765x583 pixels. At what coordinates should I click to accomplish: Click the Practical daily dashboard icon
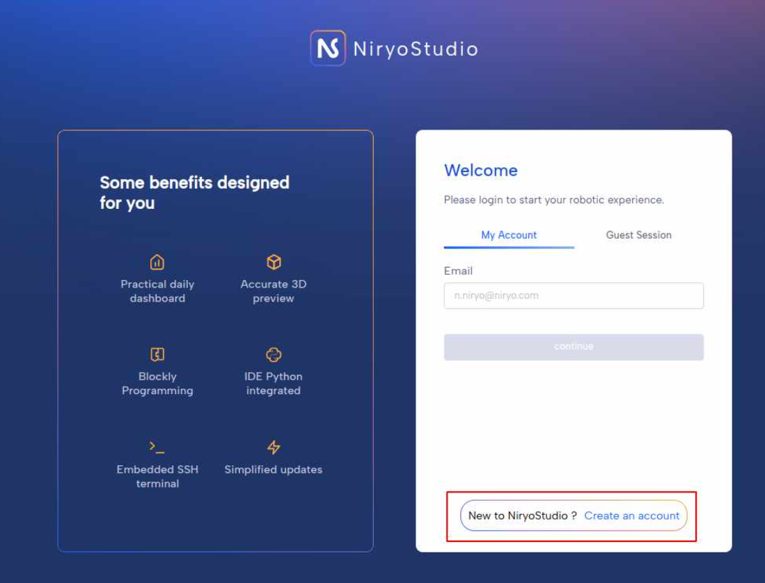(x=157, y=262)
